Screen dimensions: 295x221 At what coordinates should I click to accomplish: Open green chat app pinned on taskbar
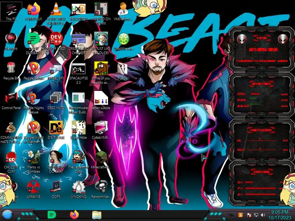coord(52,215)
